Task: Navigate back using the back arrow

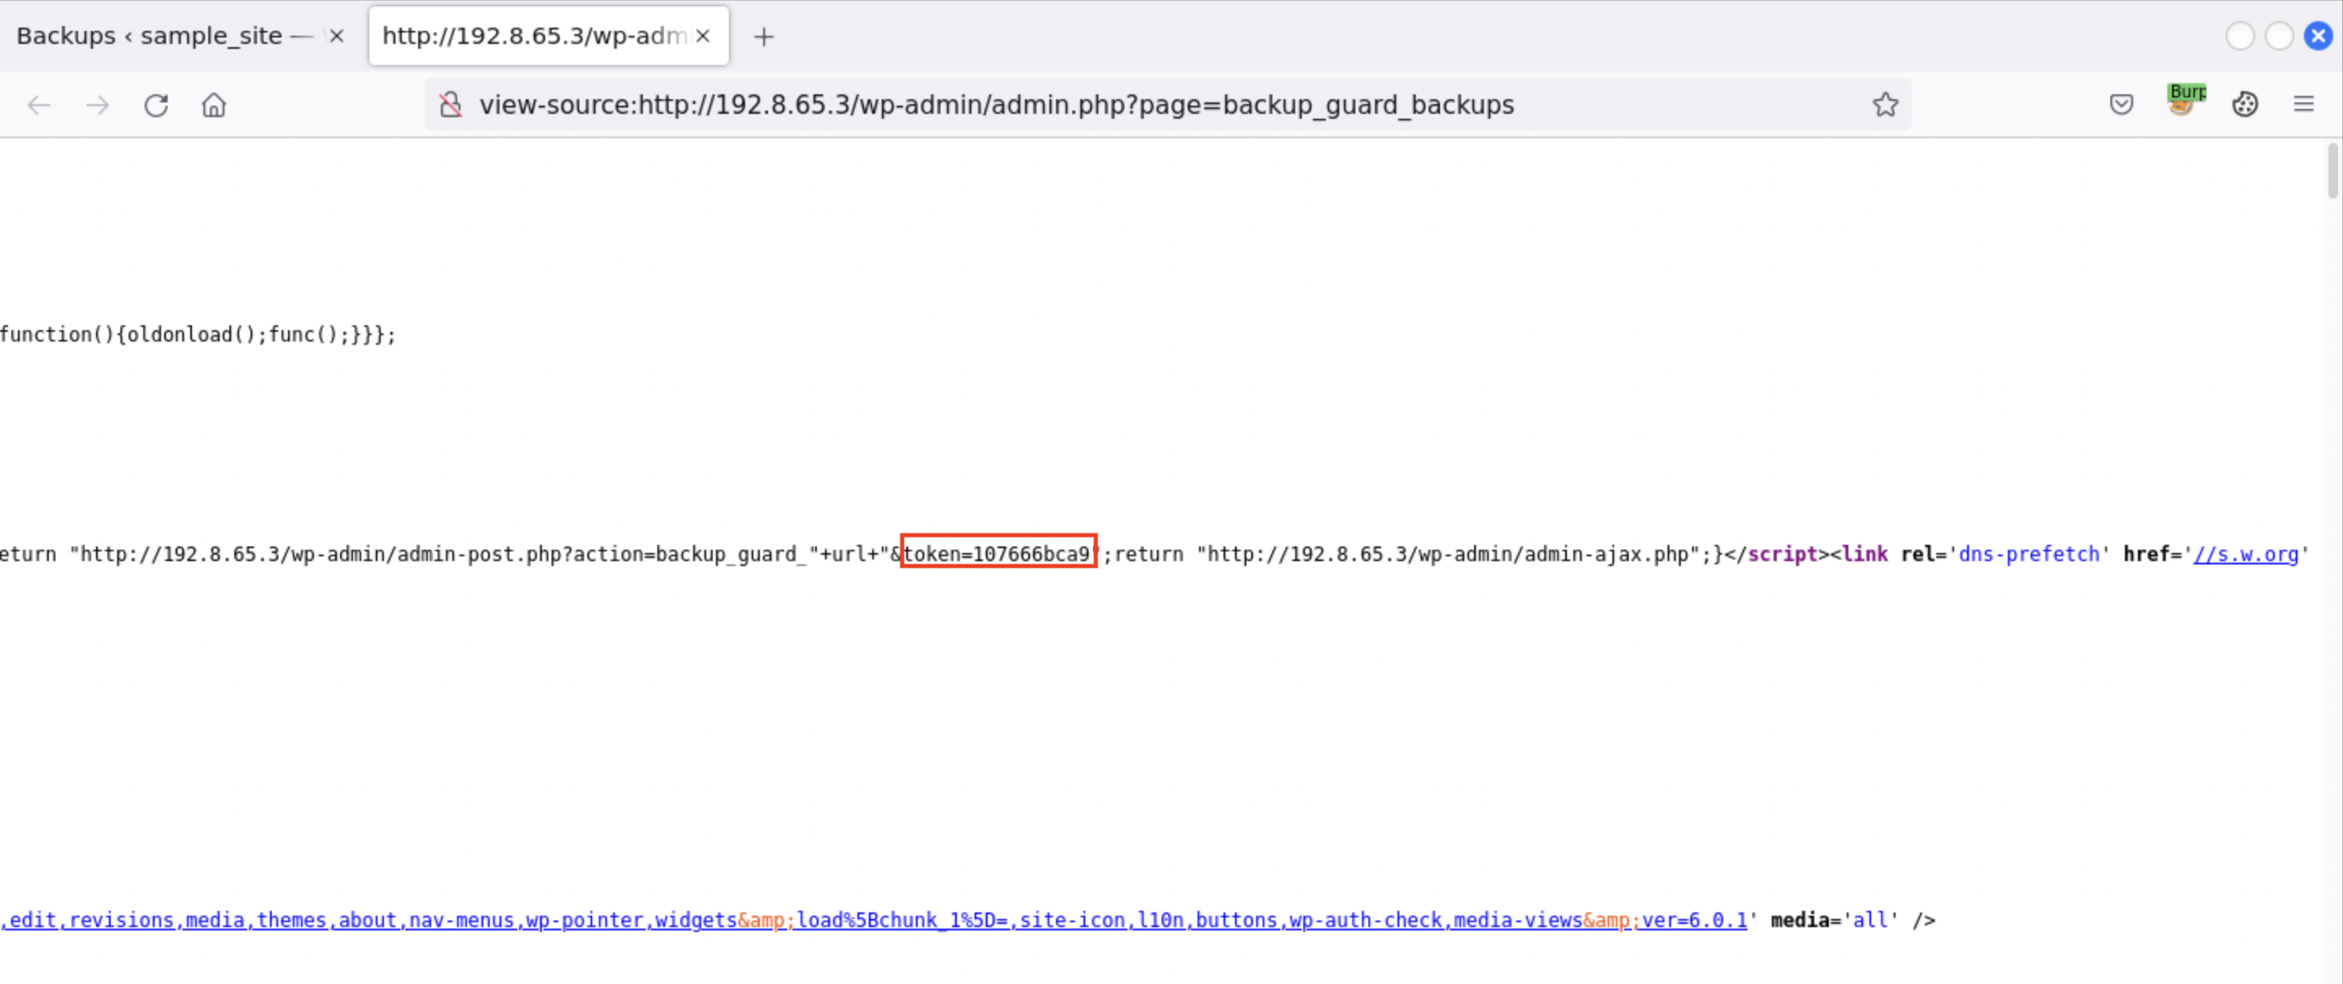Action: click(x=38, y=105)
